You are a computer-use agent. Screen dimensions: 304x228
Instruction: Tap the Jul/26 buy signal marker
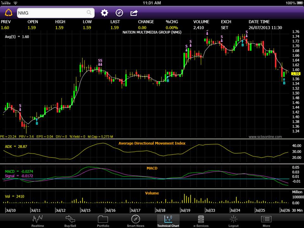(284, 81)
